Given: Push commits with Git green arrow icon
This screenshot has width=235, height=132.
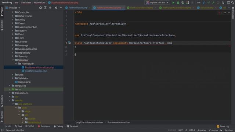Looking at the screenshot, I should coord(213,3).
